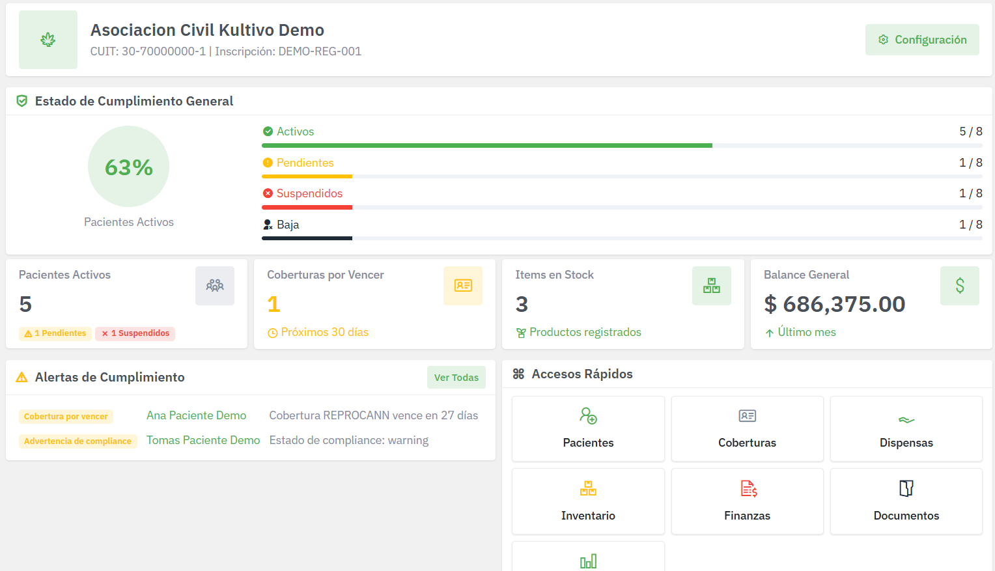The image size is (995, 571).
Task: Click the boxes icon on Items en Stock card
Action: [x=712, y=286]
